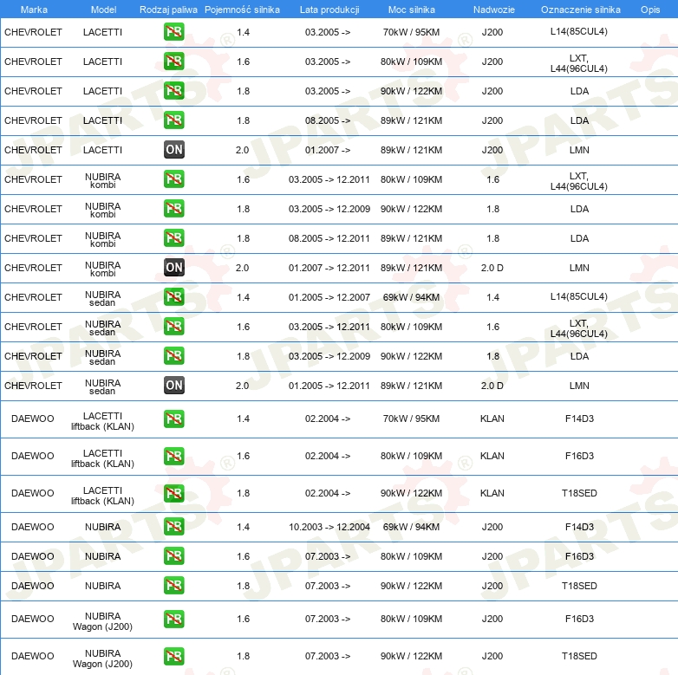Click F14D3 engine code in Daewoo Nubira row
Viewport: 678px width, 675px height.
pos(579,527)
